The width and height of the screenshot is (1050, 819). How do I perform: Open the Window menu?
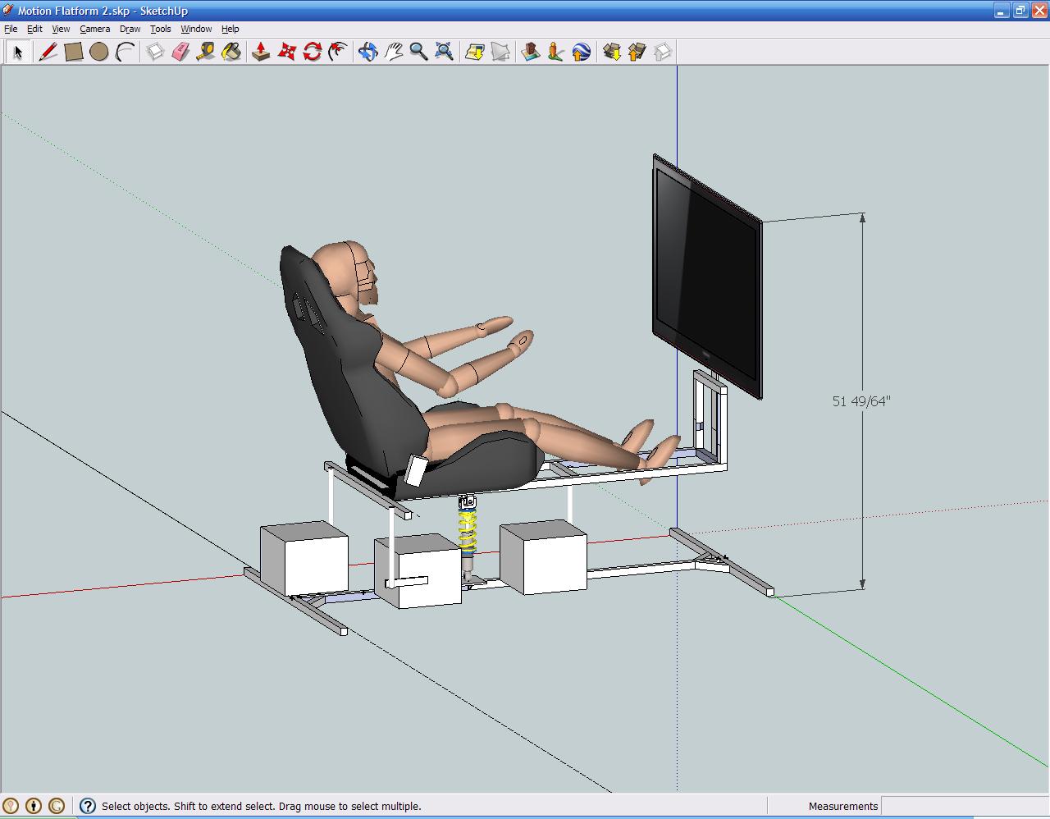click(196, 29)
